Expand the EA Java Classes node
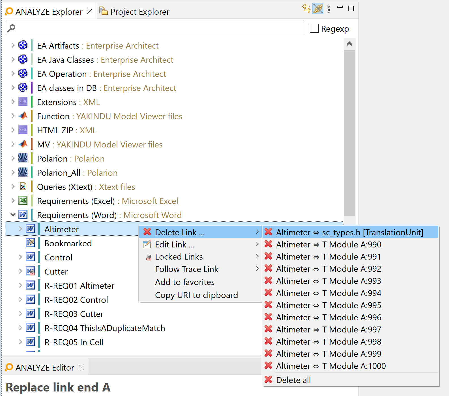The width and height of the screenshot is (449, 396). tap(13, 59)
